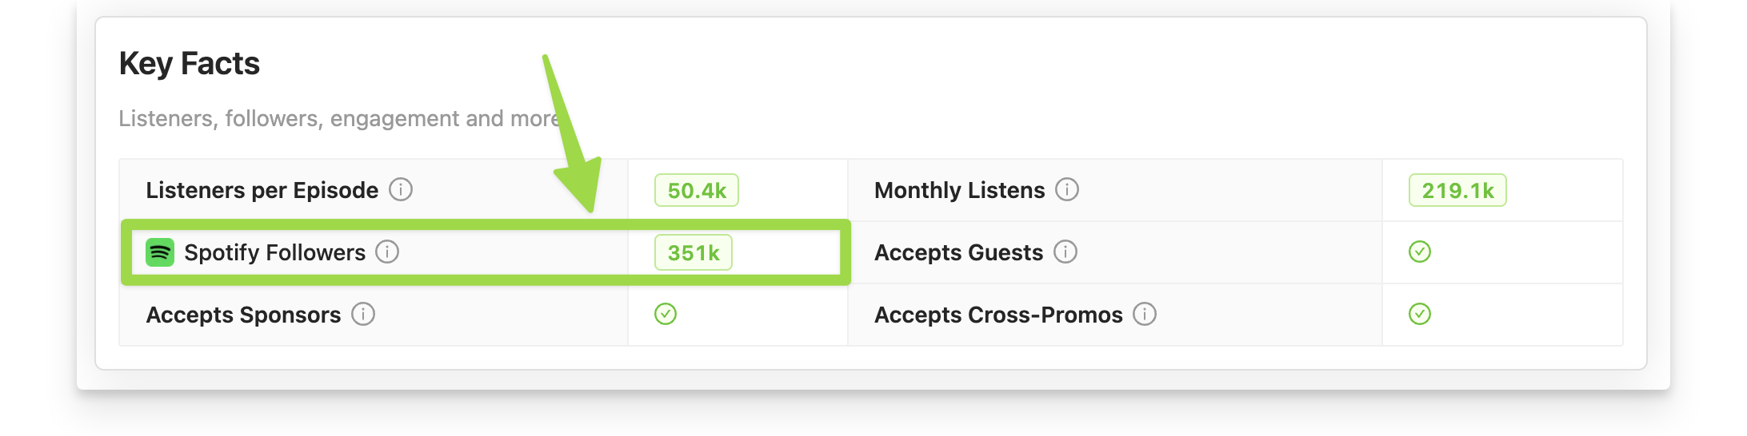This screenshot has width=1747, height=436.
Task: Click the 50.4k listeners badge
Action: coord(697,191)
